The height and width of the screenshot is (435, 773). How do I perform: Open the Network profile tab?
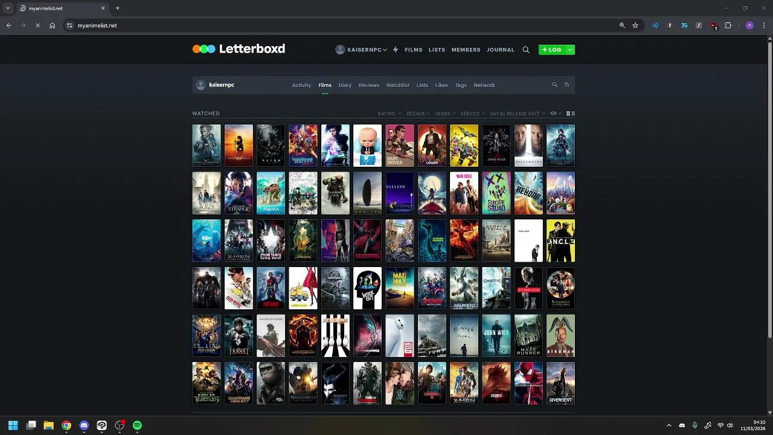pyautogui.click(x=484, y=85)
